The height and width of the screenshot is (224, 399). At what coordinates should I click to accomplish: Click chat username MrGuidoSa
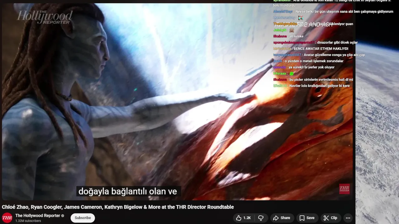(x=282, y=49)
